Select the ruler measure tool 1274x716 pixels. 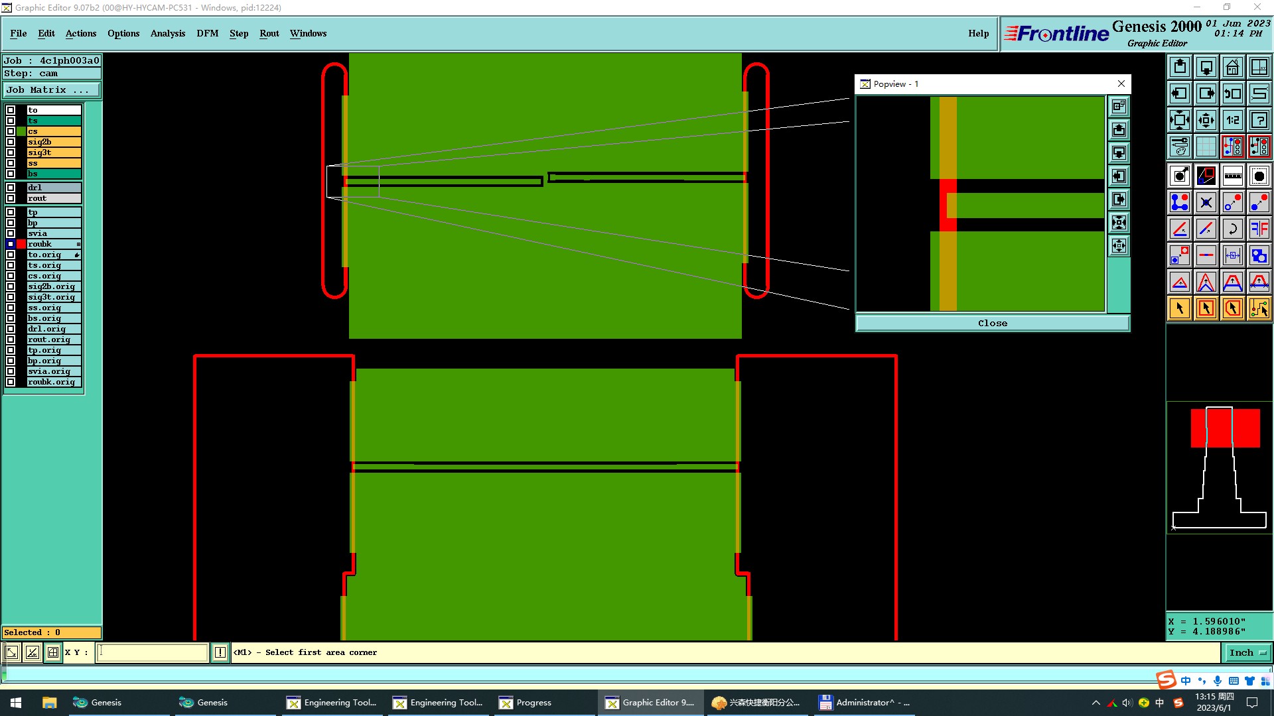[1232, 176]
